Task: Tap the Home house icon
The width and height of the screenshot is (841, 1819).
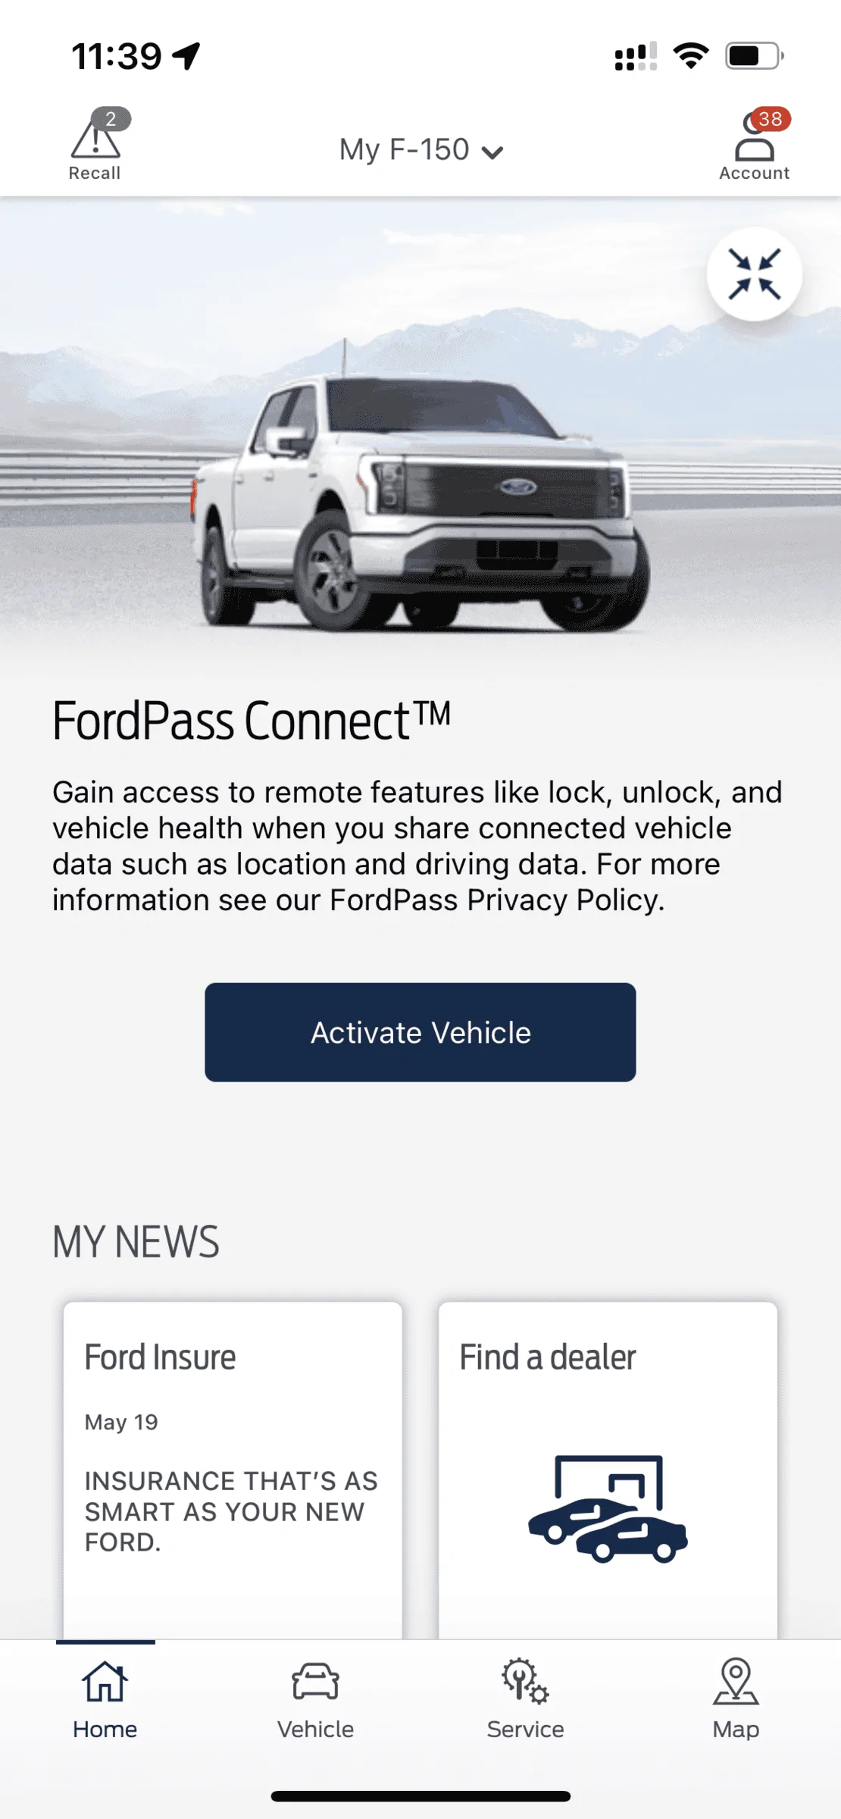Action: coord(105,1681)
